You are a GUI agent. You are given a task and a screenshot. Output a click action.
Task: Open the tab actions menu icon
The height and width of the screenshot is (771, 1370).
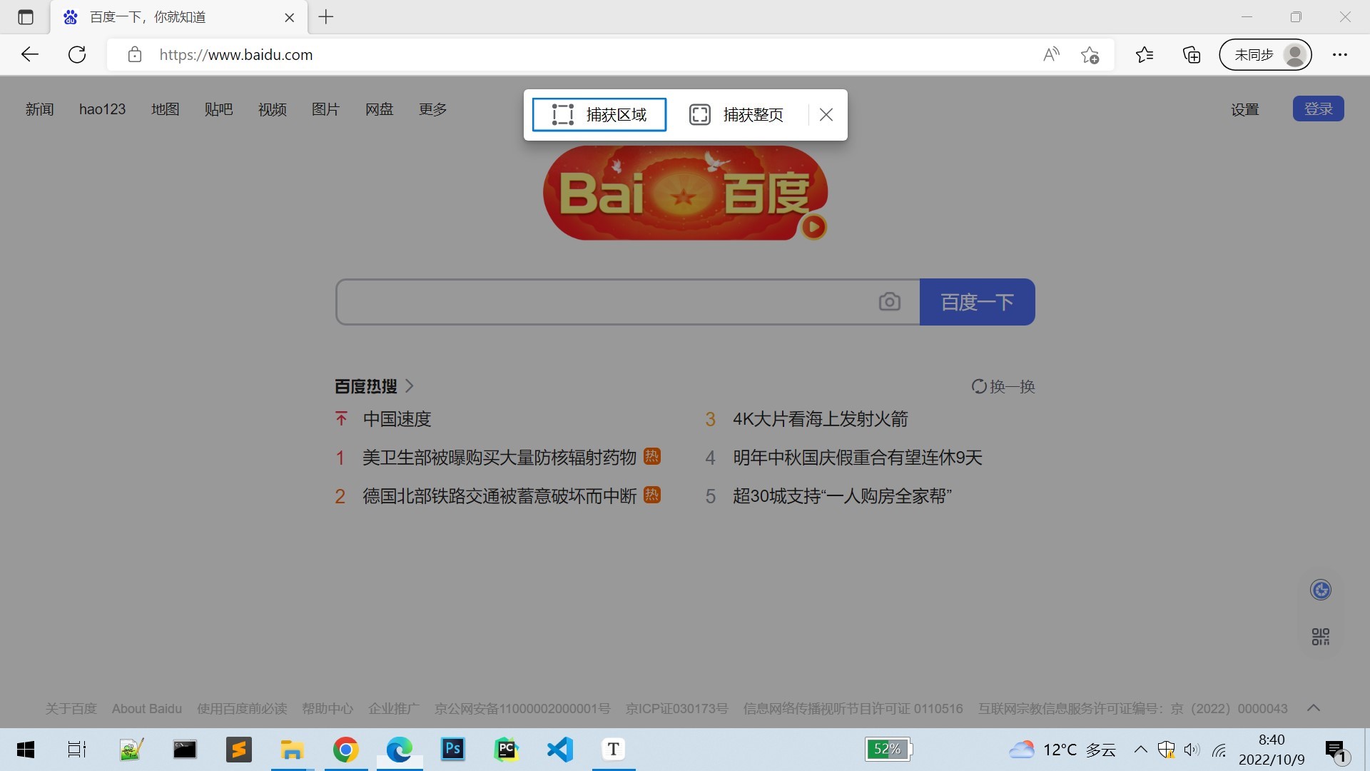click(x=26, y=17)
